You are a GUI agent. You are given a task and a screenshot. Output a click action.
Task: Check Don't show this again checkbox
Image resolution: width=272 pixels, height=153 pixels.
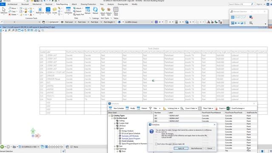[x=156, y=144]
